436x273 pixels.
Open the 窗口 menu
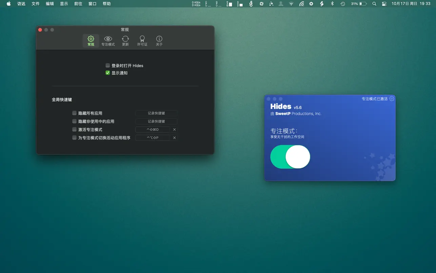coord(93,4)
